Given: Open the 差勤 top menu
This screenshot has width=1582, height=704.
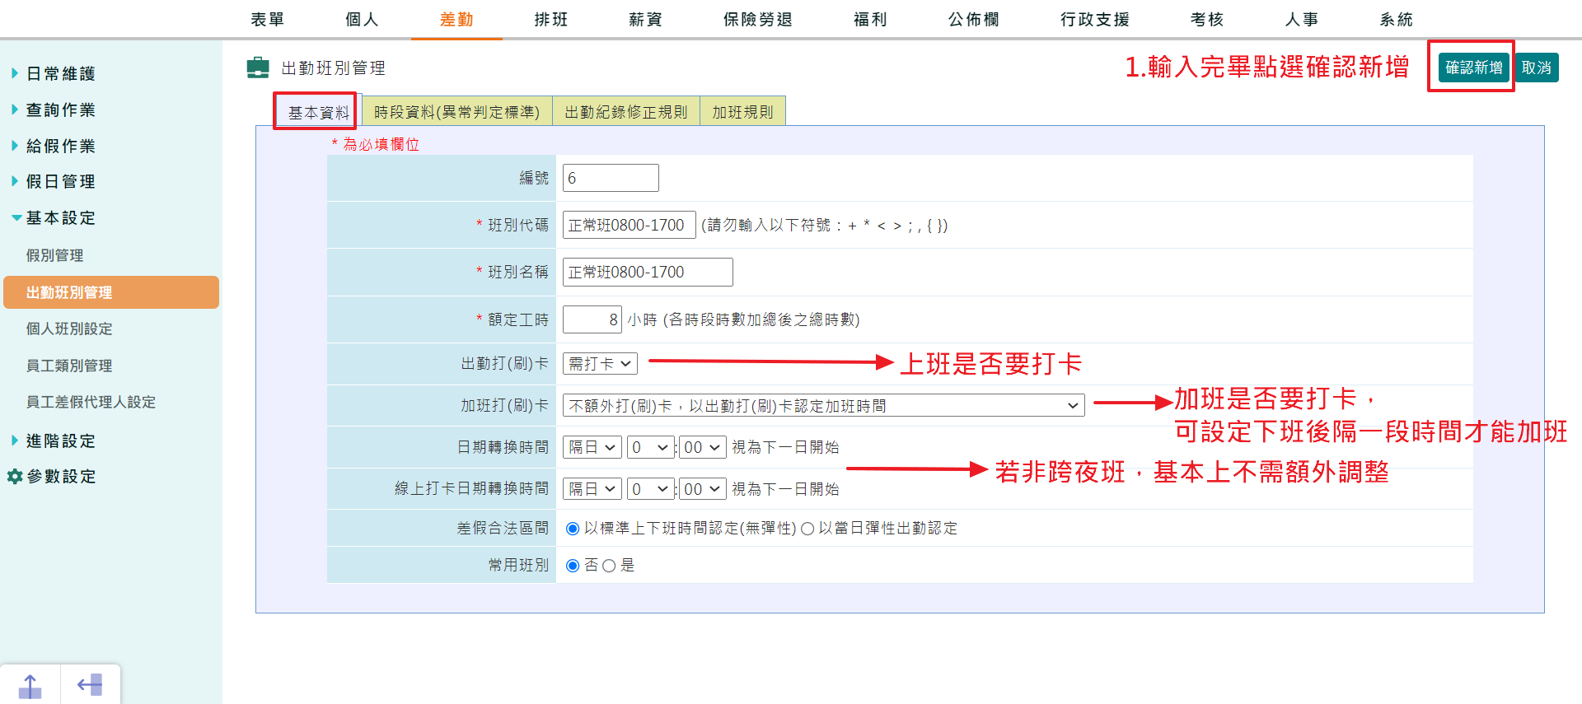Looking at the screenshot, I should click(456, 19).
